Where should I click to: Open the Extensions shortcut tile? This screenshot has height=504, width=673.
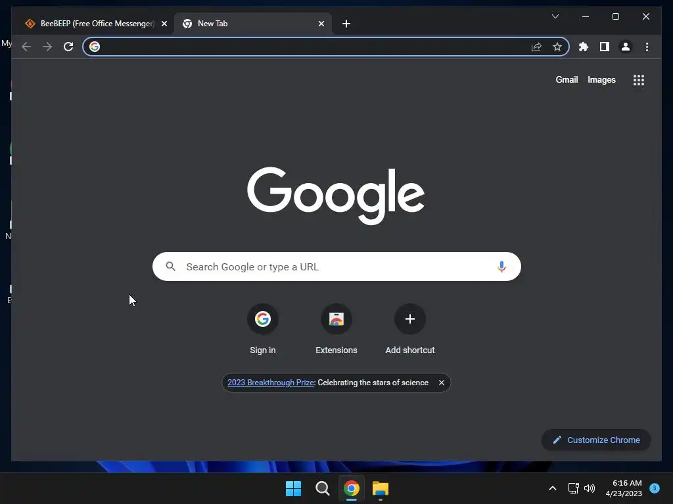click(x=336, y=329)
